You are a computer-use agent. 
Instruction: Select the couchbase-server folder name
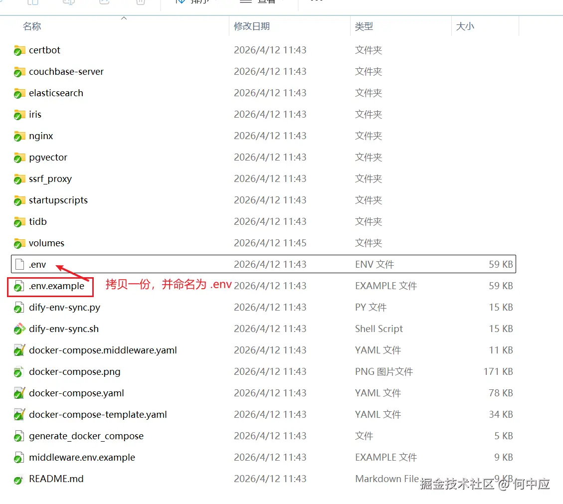tap(66, 71)
